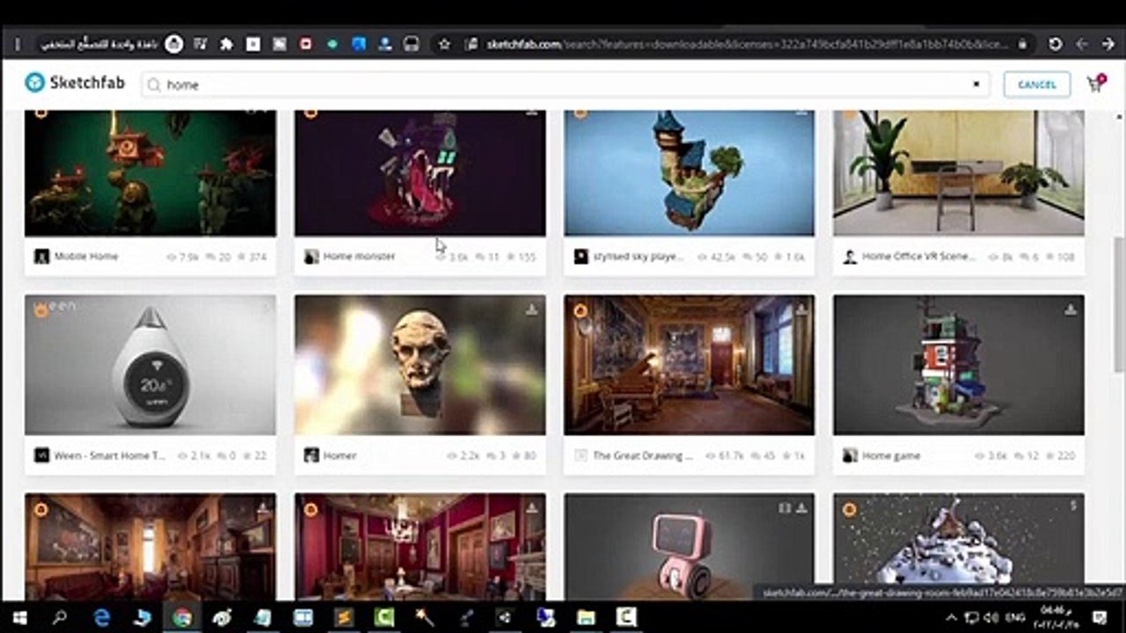Open the Home monster model thumbnail

(x=420, y=173)
